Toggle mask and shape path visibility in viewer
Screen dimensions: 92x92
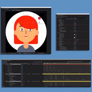pos(10,53)
